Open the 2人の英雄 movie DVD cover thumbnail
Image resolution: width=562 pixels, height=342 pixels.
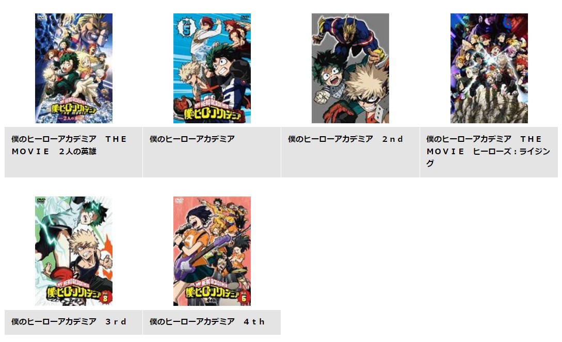click(73, 69)
